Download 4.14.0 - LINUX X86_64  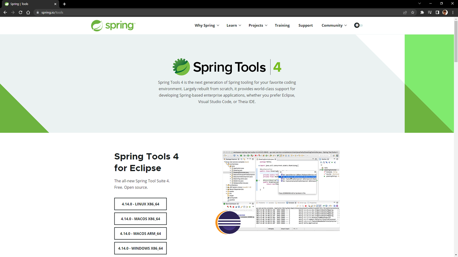click(x=141, y=204)
